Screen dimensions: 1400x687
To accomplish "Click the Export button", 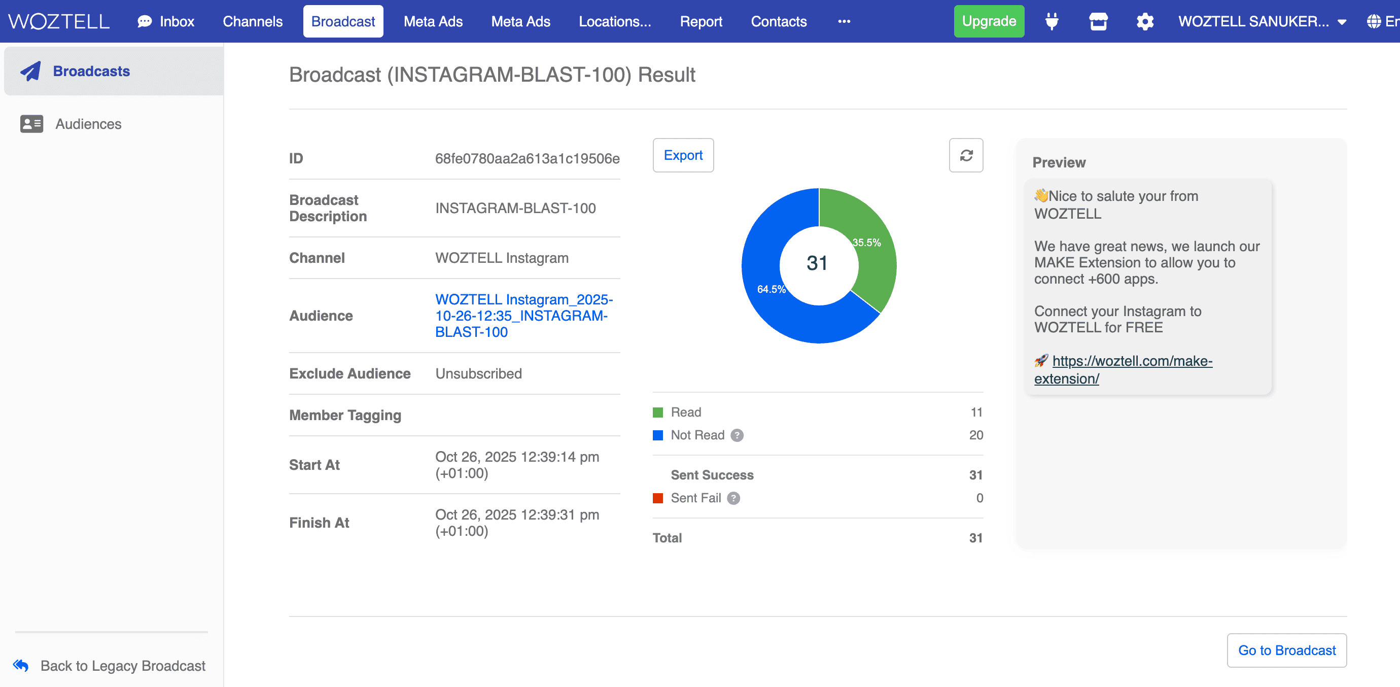I will point(683,155).
